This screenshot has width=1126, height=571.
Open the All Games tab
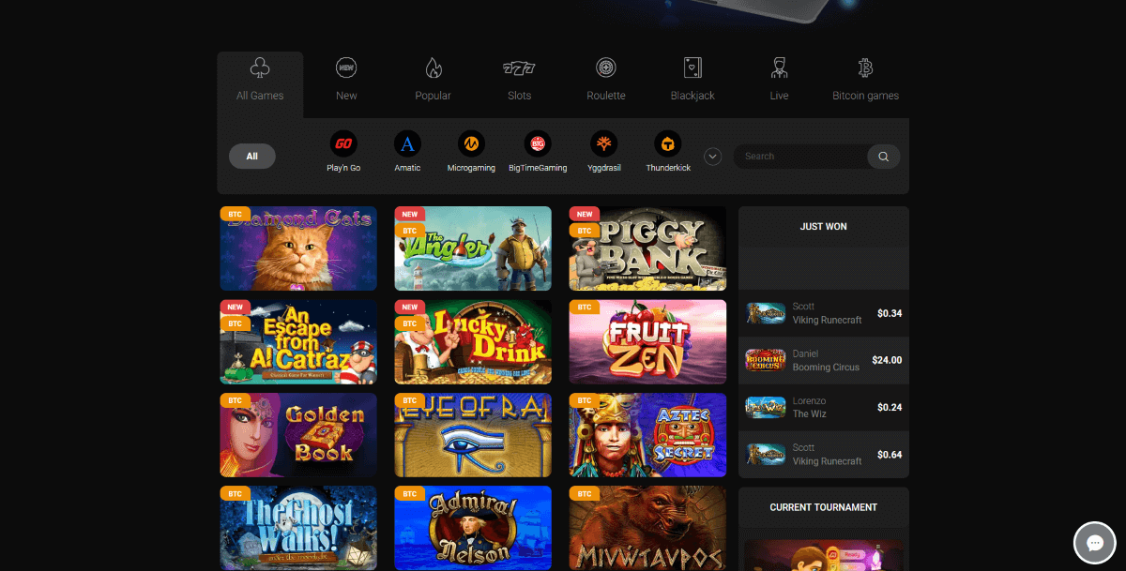point(260,84)
